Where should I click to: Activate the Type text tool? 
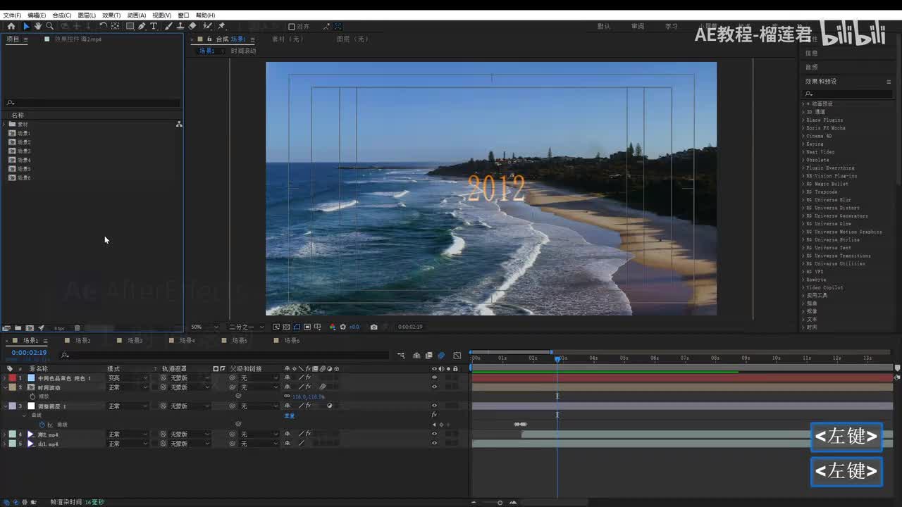point(154,26)
